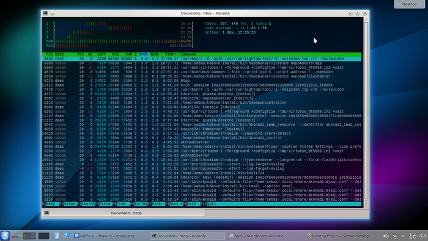Switch to the first virtual desktop in pager

tap(29, 236)
